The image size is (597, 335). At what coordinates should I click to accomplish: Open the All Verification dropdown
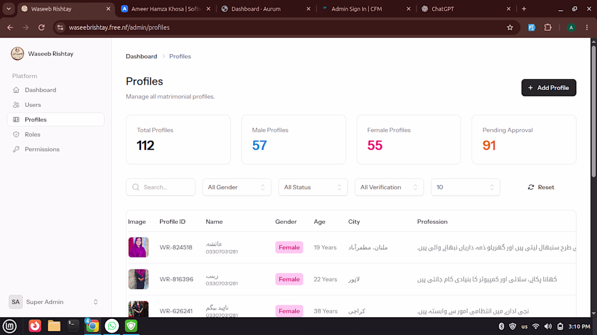[x=389, y=187]
